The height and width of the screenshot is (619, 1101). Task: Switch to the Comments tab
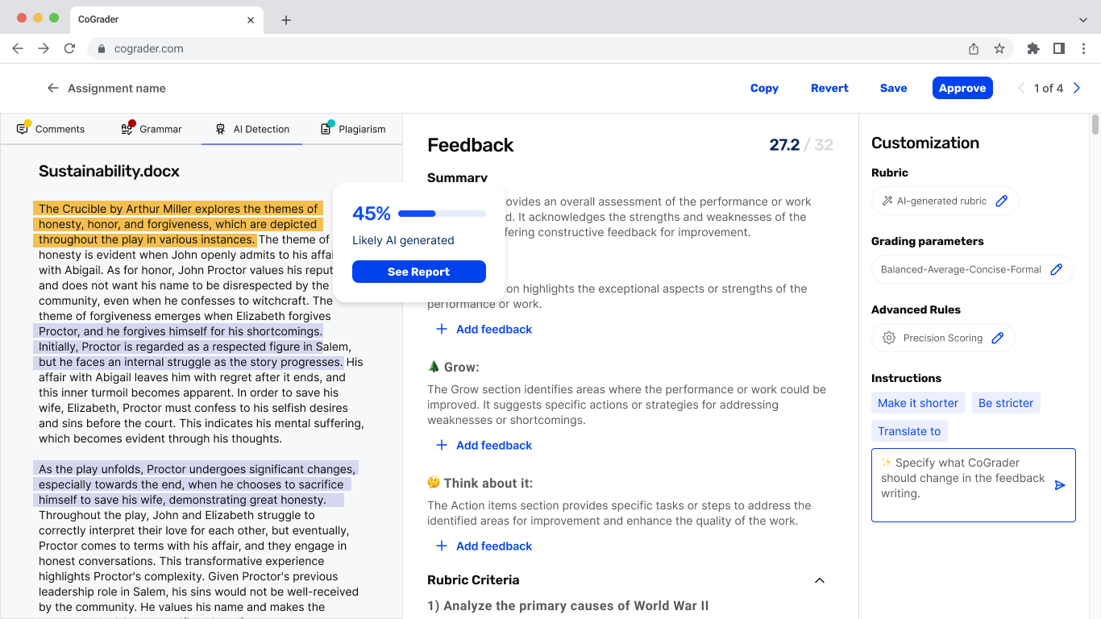coord(51,129)
